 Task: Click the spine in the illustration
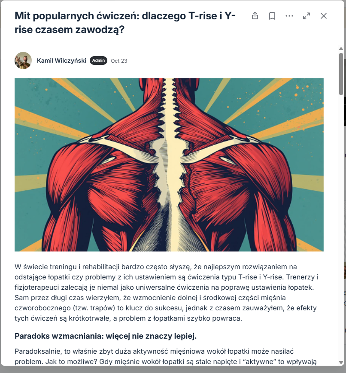[170, 165]
